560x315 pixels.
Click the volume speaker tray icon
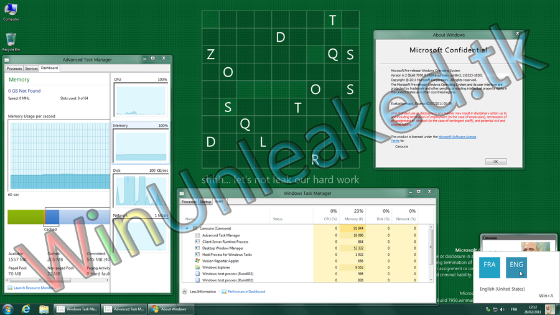pos(502,309)
